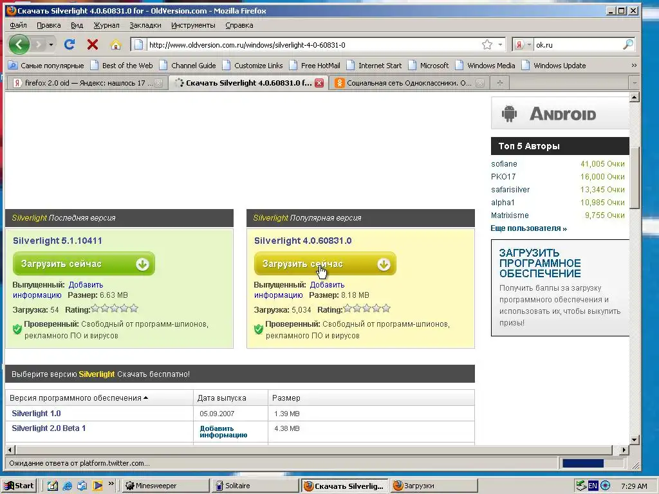This screenshot has width=659, height=494.
Task: Switch to Minesweeper in the taskbar
Action: pos(166,486)
